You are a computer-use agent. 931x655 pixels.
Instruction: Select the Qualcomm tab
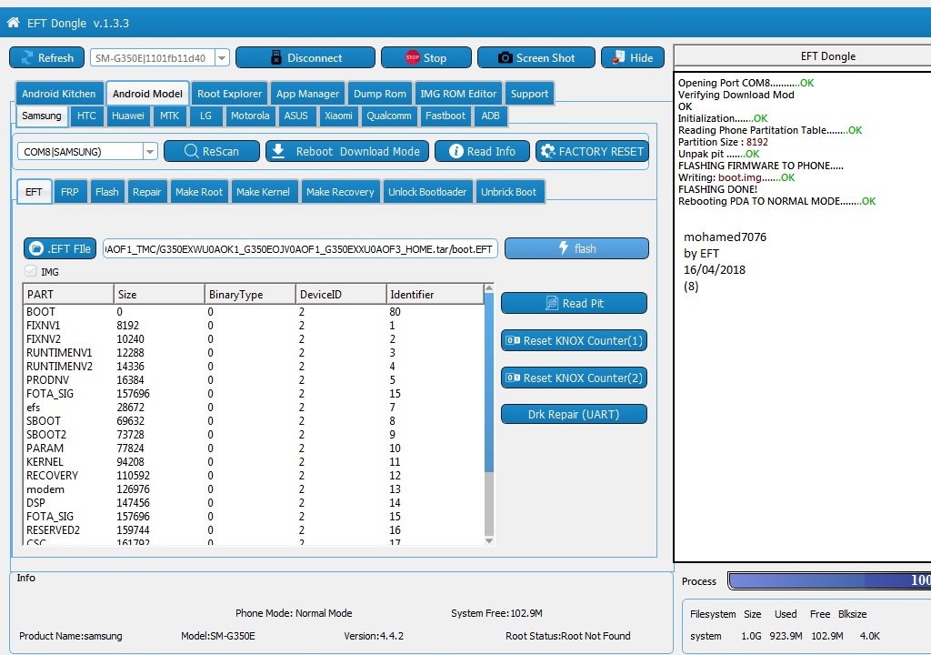(389, 116)
